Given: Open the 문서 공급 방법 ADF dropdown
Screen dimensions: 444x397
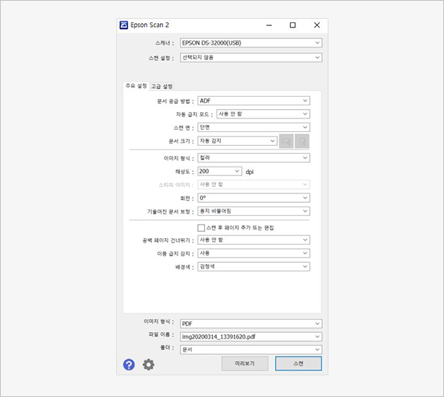Looking at the screenshot, I should [253, 100].
